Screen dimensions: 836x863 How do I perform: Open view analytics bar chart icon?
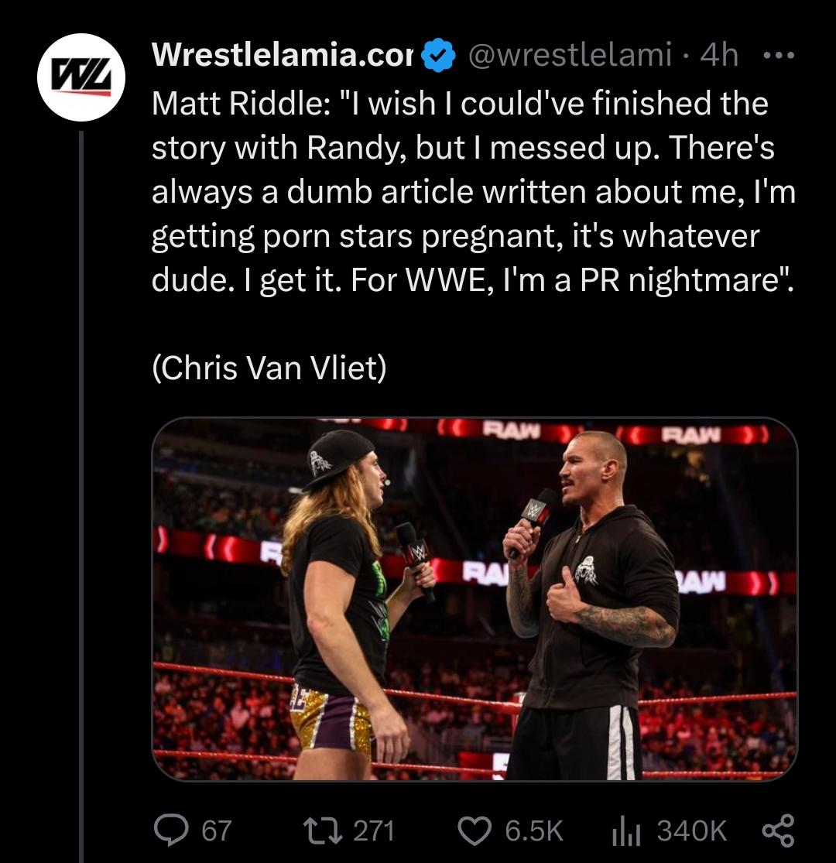626,830
